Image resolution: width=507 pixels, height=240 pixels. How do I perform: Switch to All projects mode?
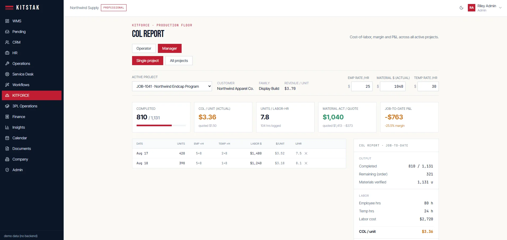(x=179, y=61)
